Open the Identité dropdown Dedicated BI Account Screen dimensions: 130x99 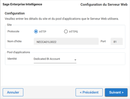click(x=55, y=59)
